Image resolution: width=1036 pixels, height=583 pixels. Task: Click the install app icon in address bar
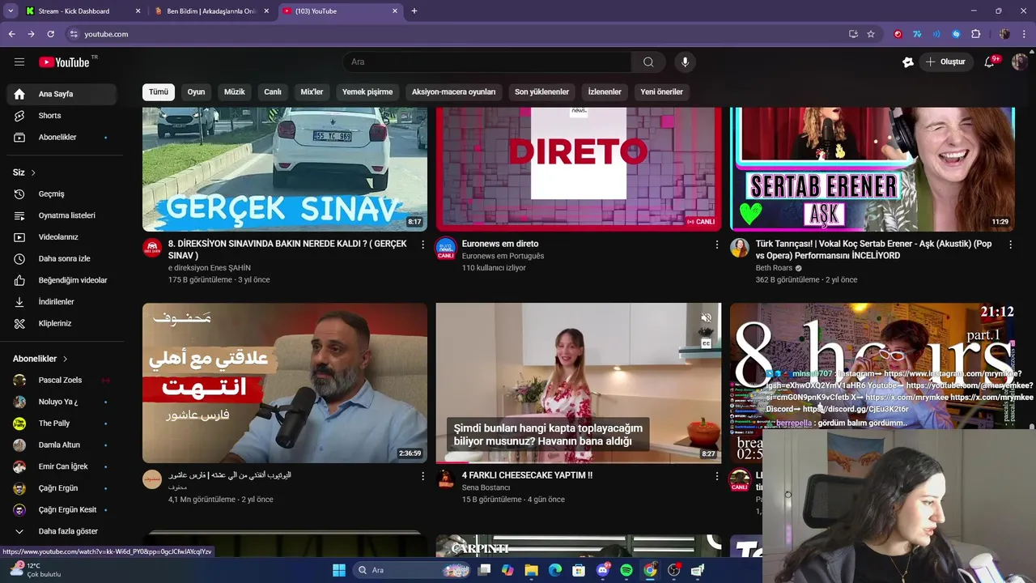pyautogui.click(x=853, y=34)
